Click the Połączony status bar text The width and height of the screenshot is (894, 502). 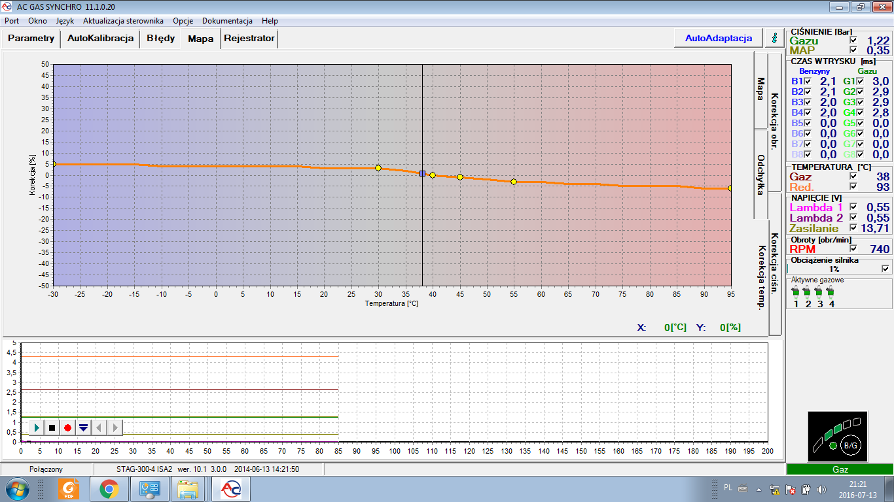point(46,469)
